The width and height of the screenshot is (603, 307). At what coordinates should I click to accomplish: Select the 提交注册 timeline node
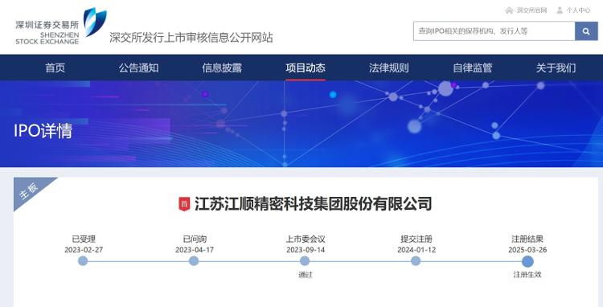point(416,261)
